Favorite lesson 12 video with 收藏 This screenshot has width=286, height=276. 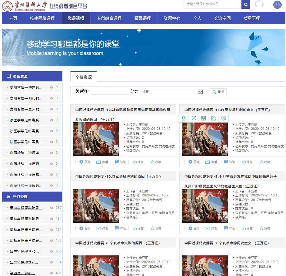pos(156,162)
